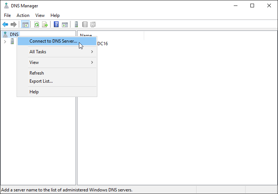Expand the server node in console tree
This screenshot has height=194, width=278.
5,42
